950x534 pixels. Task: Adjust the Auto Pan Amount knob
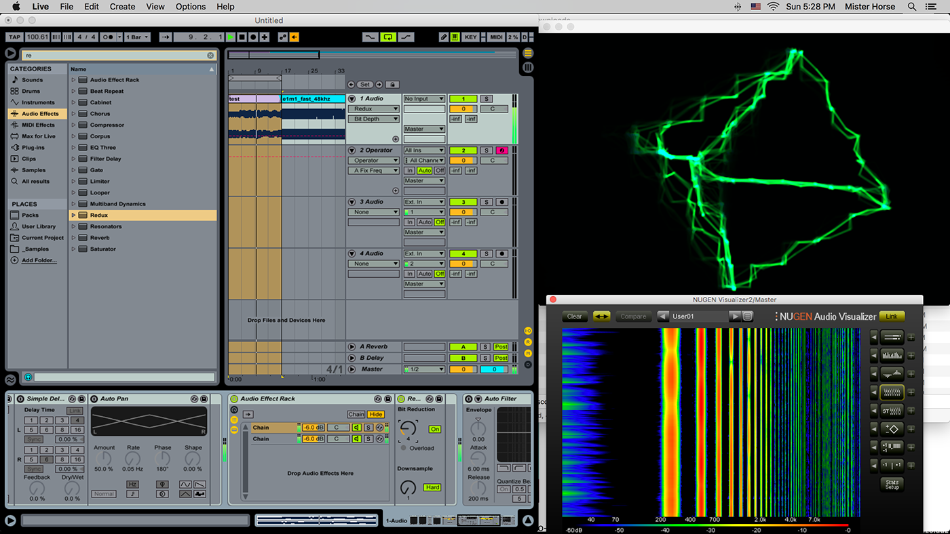103,459
